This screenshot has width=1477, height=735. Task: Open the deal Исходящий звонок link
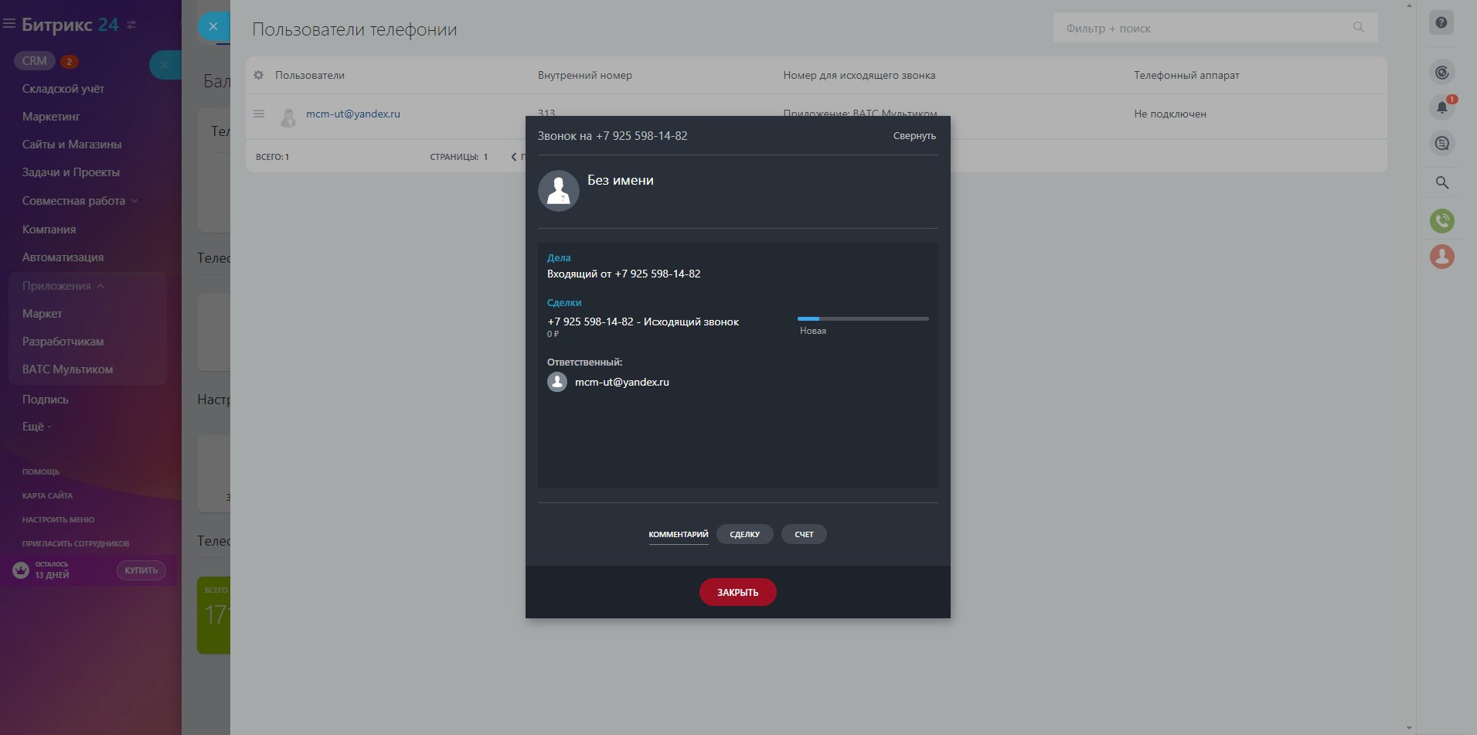click(643, 322)
